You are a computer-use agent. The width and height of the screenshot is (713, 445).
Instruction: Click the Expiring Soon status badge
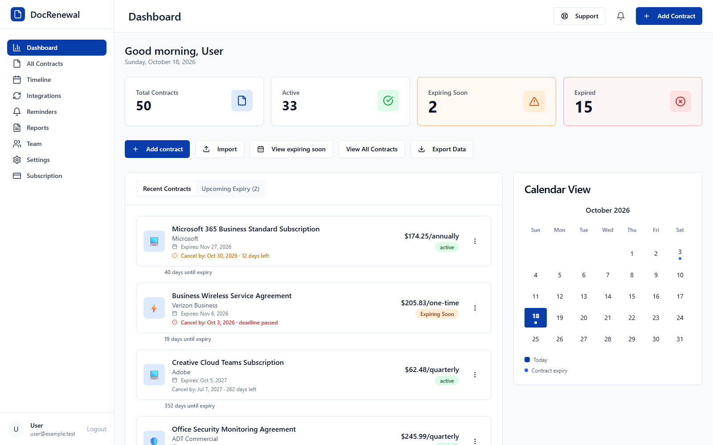(437, 314)
